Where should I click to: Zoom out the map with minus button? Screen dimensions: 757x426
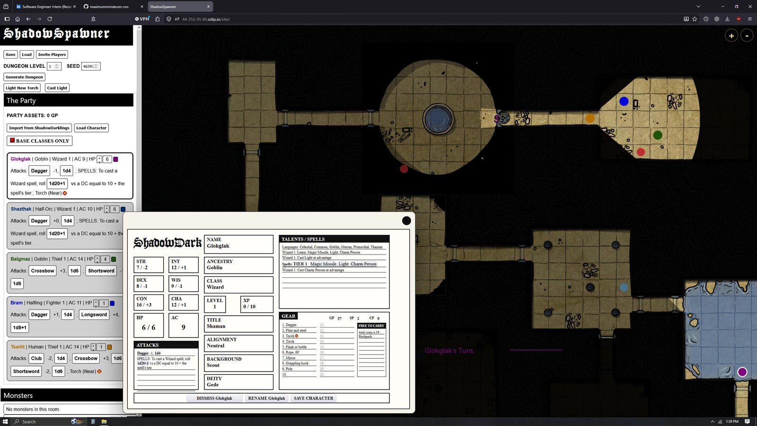[747, 35]
